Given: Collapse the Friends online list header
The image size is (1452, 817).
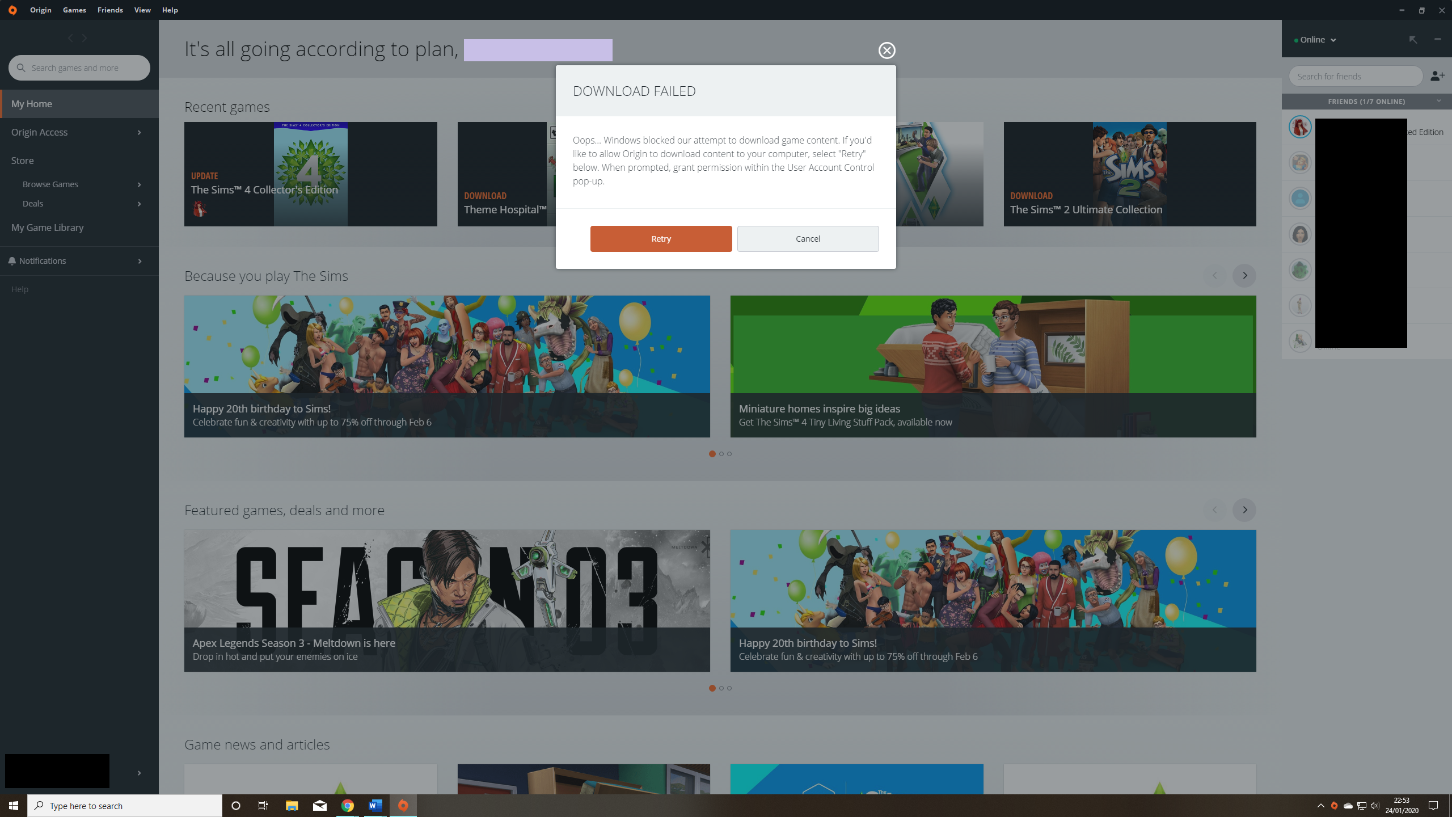Looking at the screenshot, I should pos(1438,102).
